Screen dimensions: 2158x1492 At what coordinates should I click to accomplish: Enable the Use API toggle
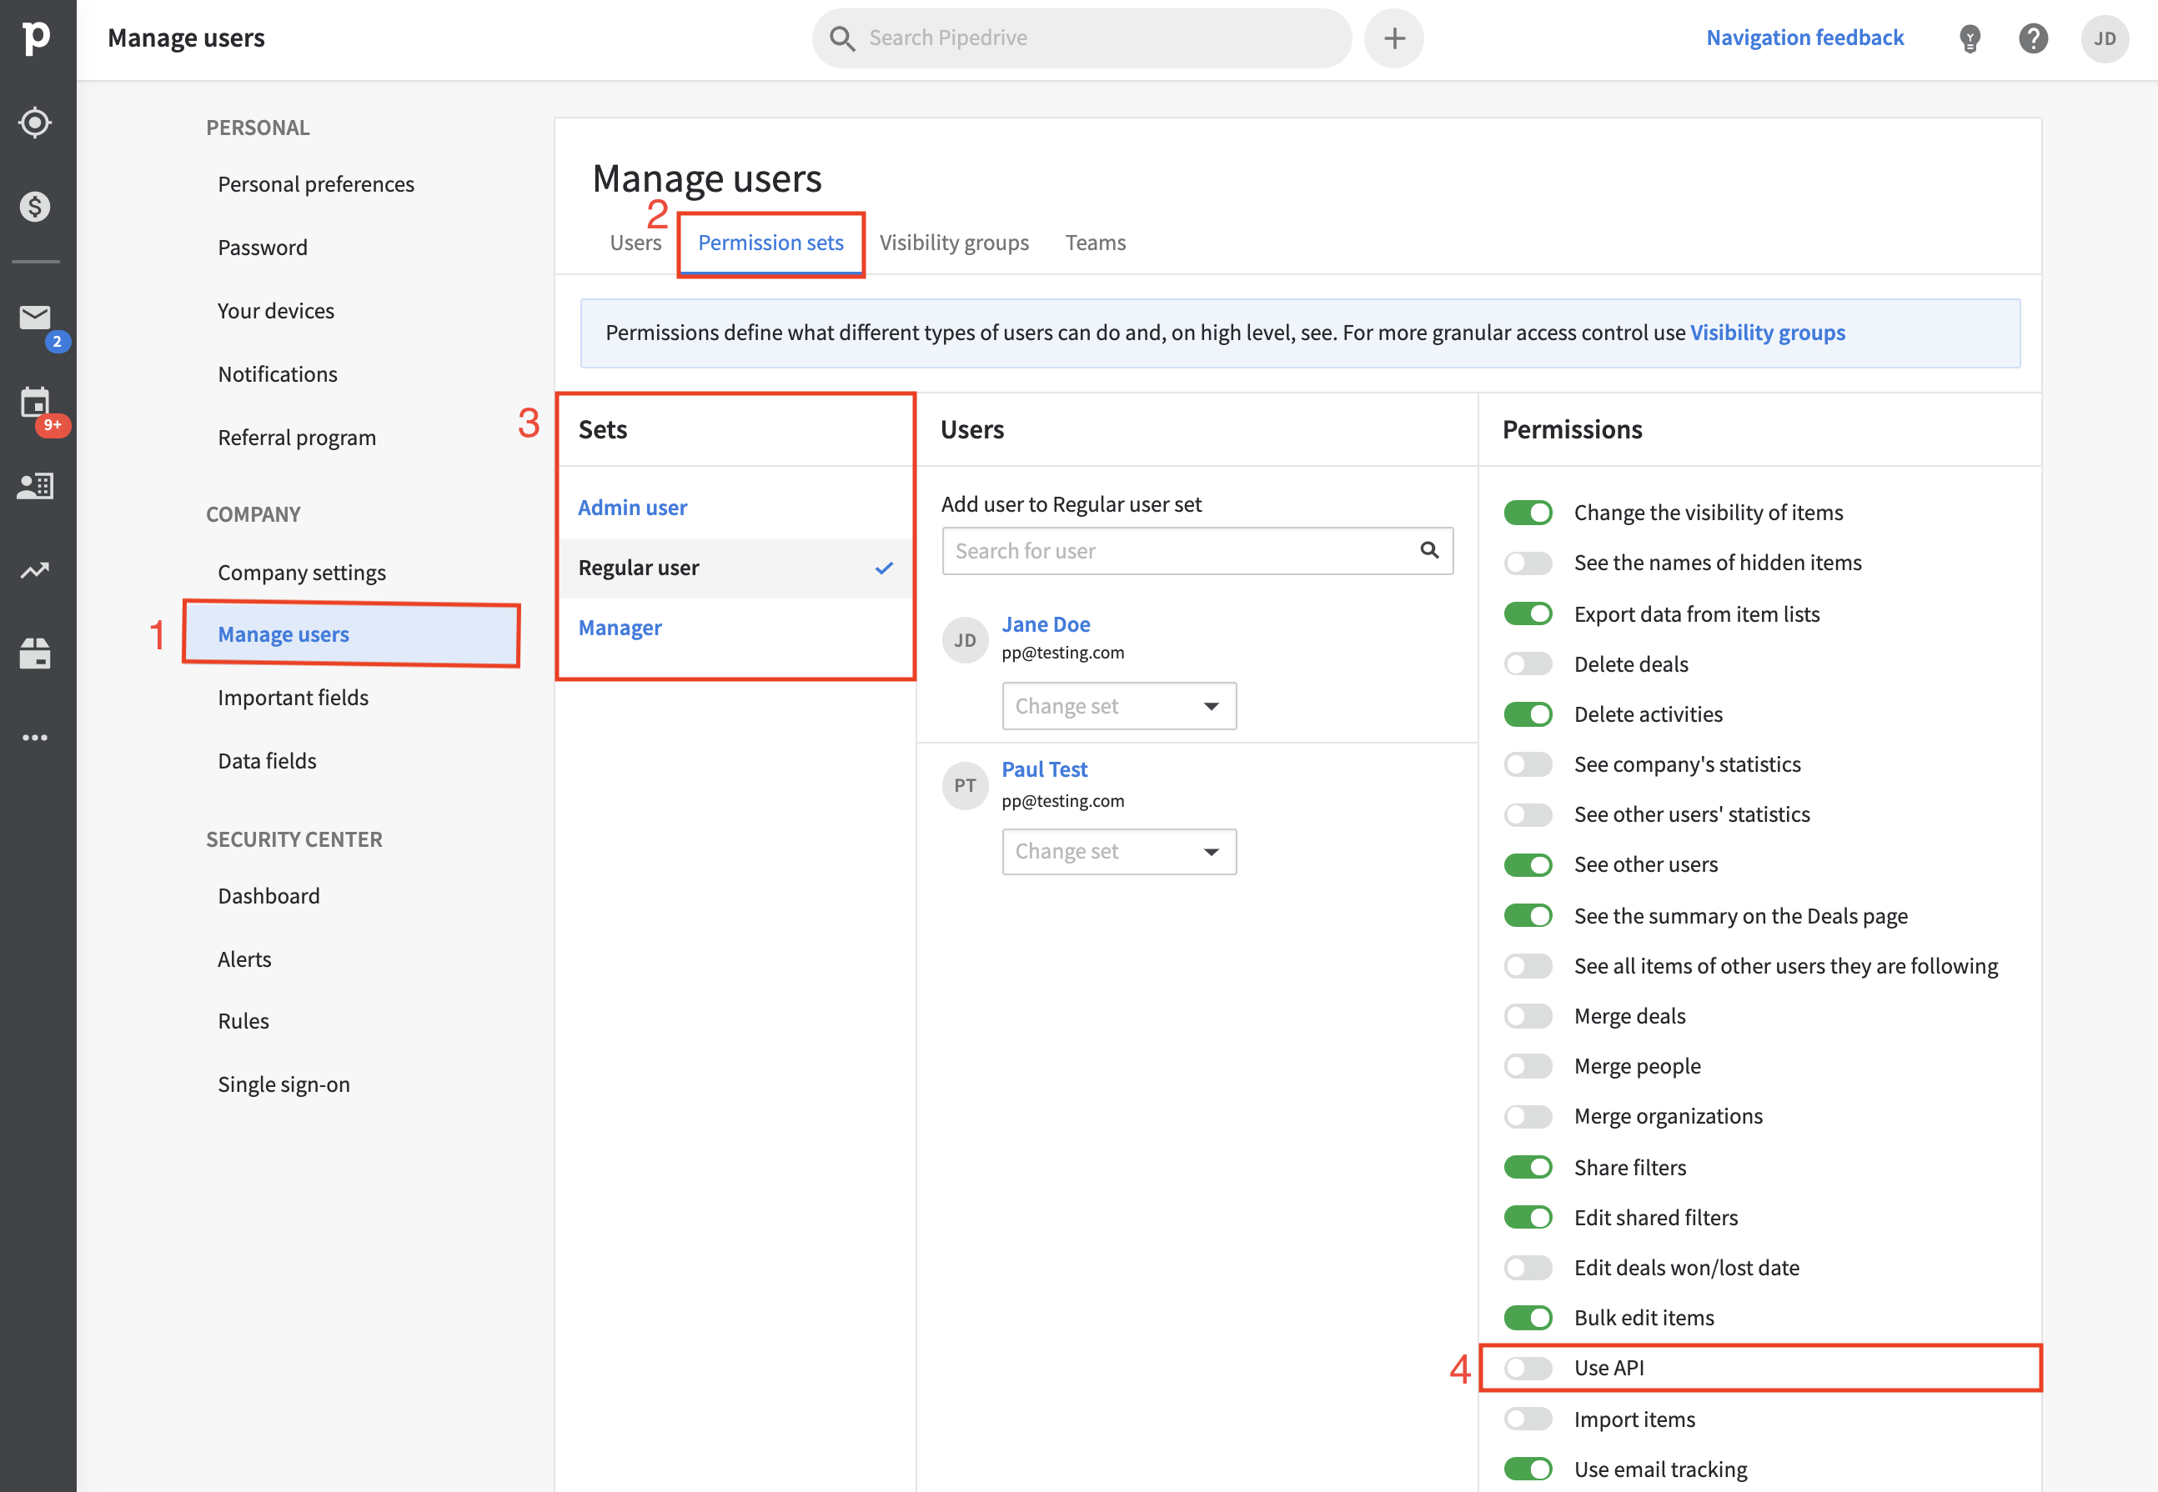pos(1528,1368)
